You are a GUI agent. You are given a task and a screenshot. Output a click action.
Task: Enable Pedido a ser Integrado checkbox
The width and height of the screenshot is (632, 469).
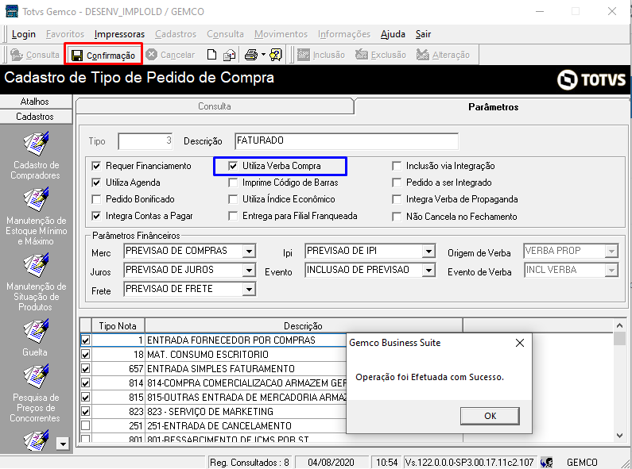397,183
